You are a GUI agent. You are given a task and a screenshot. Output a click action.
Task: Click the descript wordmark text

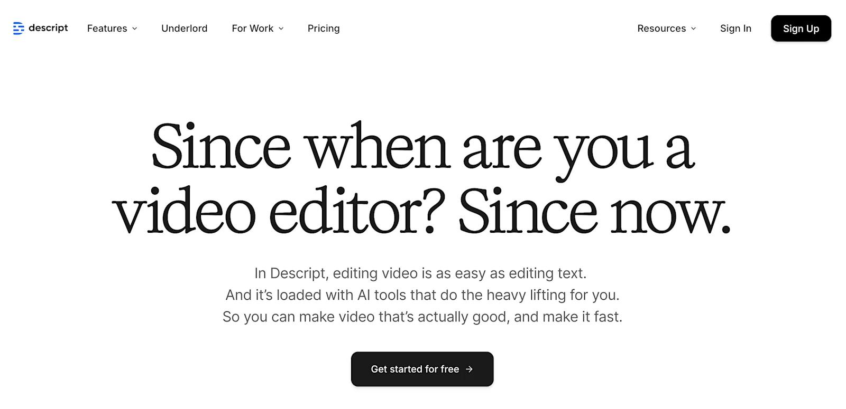pos(48,28)
